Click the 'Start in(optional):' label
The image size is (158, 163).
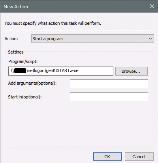tap(25, 97)
